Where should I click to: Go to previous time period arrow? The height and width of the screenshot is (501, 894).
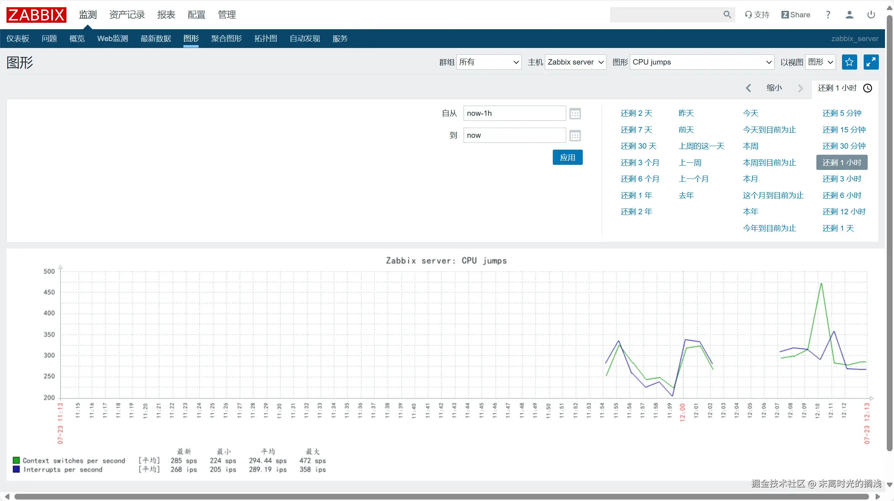[x=748, y=88]
